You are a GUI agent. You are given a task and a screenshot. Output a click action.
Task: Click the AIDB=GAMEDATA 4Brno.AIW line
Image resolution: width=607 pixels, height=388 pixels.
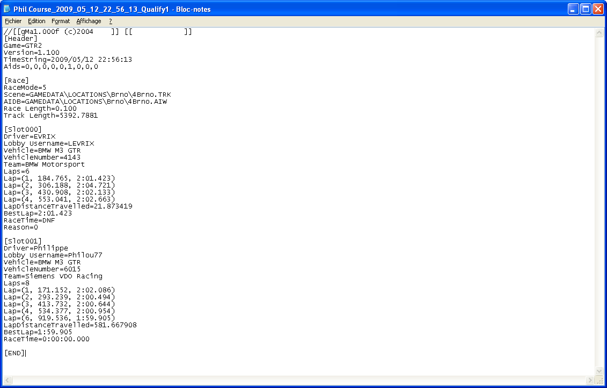(x=85, y=102)
